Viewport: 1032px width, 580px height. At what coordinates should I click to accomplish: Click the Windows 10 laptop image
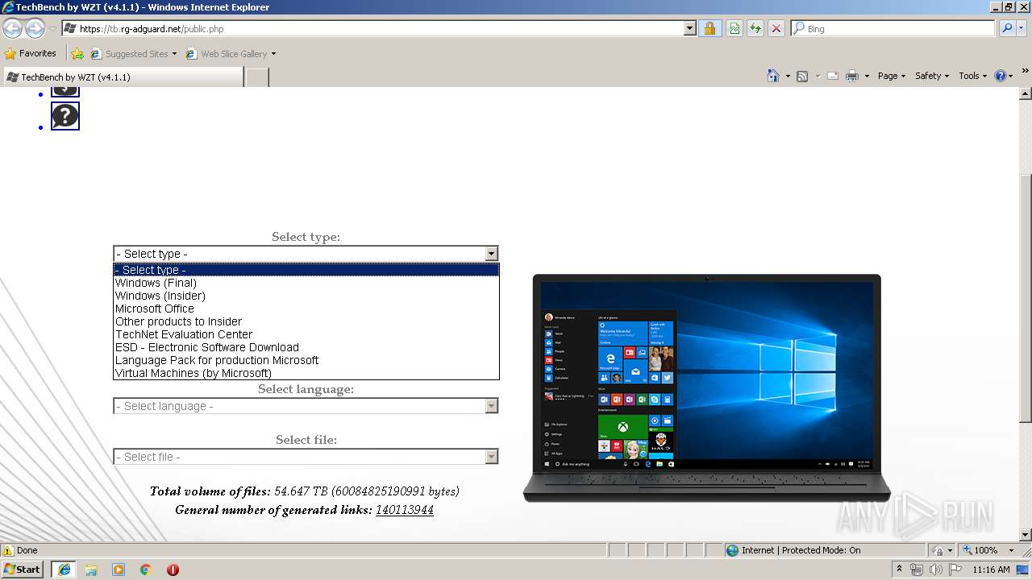coord(706,387)
